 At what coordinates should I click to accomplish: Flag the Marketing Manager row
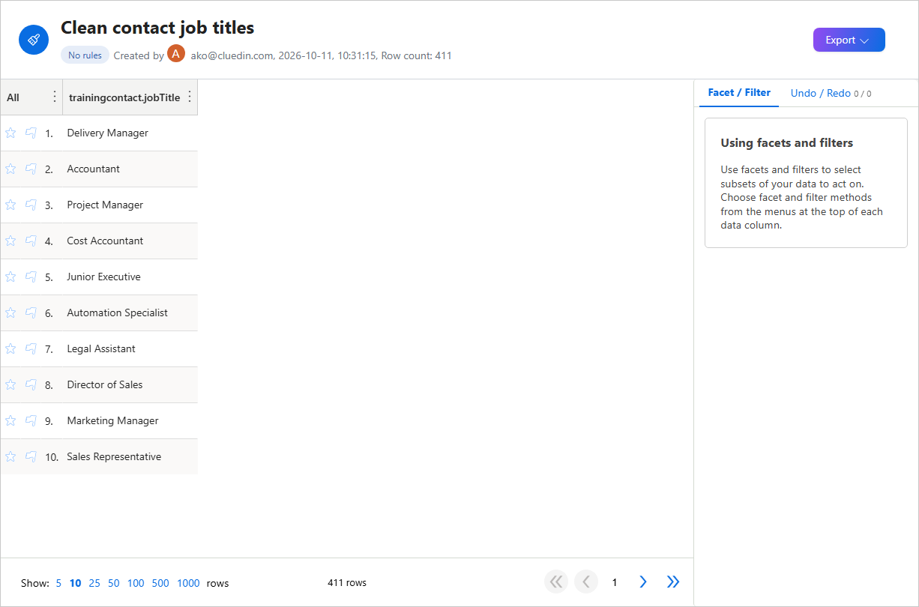31,420
